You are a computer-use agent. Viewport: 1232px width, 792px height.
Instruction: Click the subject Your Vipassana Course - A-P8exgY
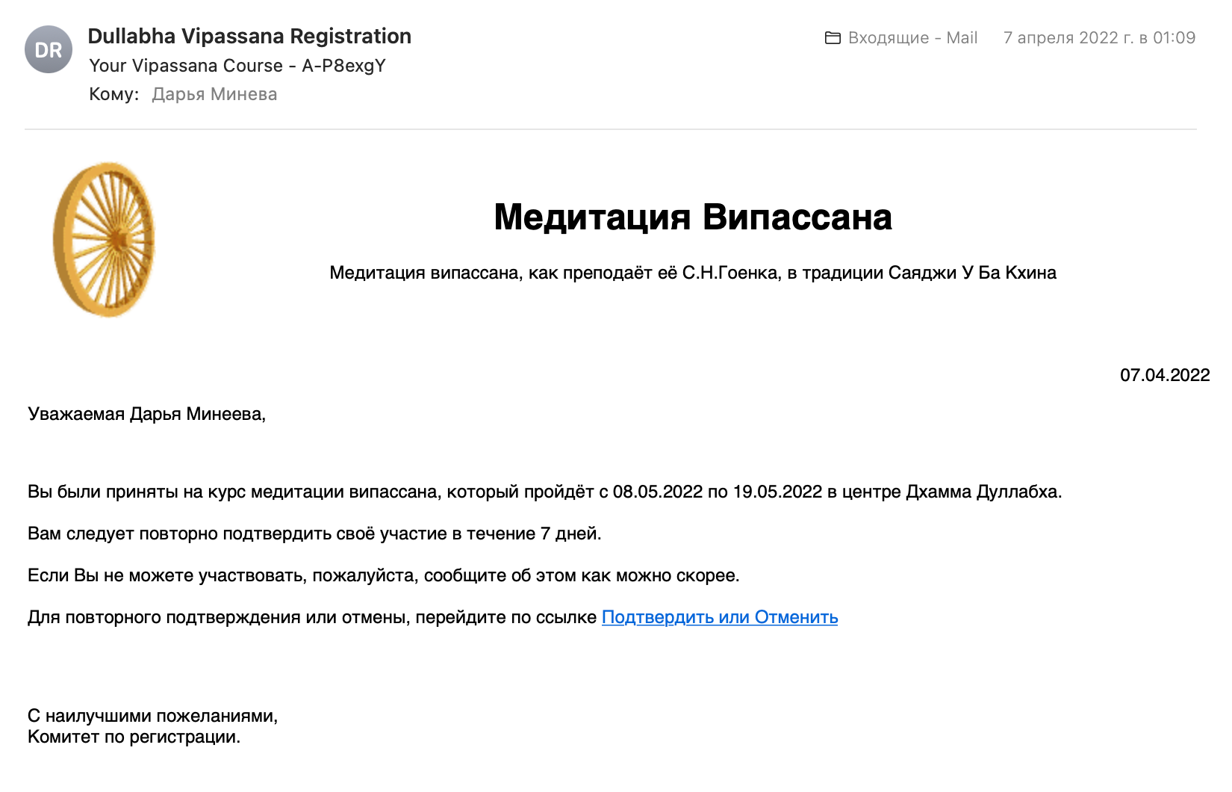tap(237, 66)
